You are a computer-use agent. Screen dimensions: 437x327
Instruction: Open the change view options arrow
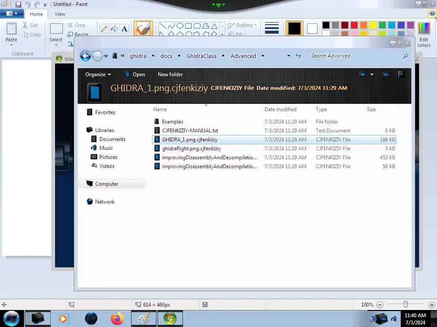pos(372,75)
